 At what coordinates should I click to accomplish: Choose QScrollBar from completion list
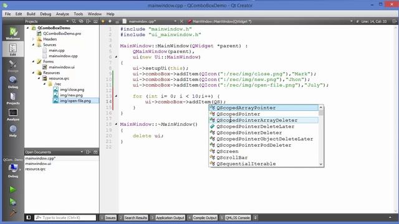point(264,157)
